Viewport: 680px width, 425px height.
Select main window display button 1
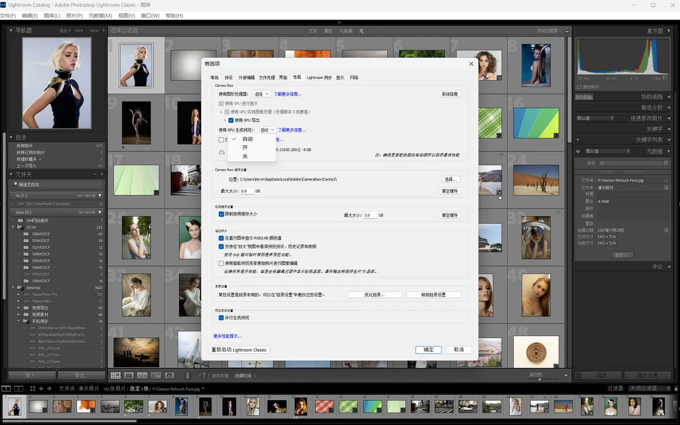pyautogui.click(x=6, y=389)
